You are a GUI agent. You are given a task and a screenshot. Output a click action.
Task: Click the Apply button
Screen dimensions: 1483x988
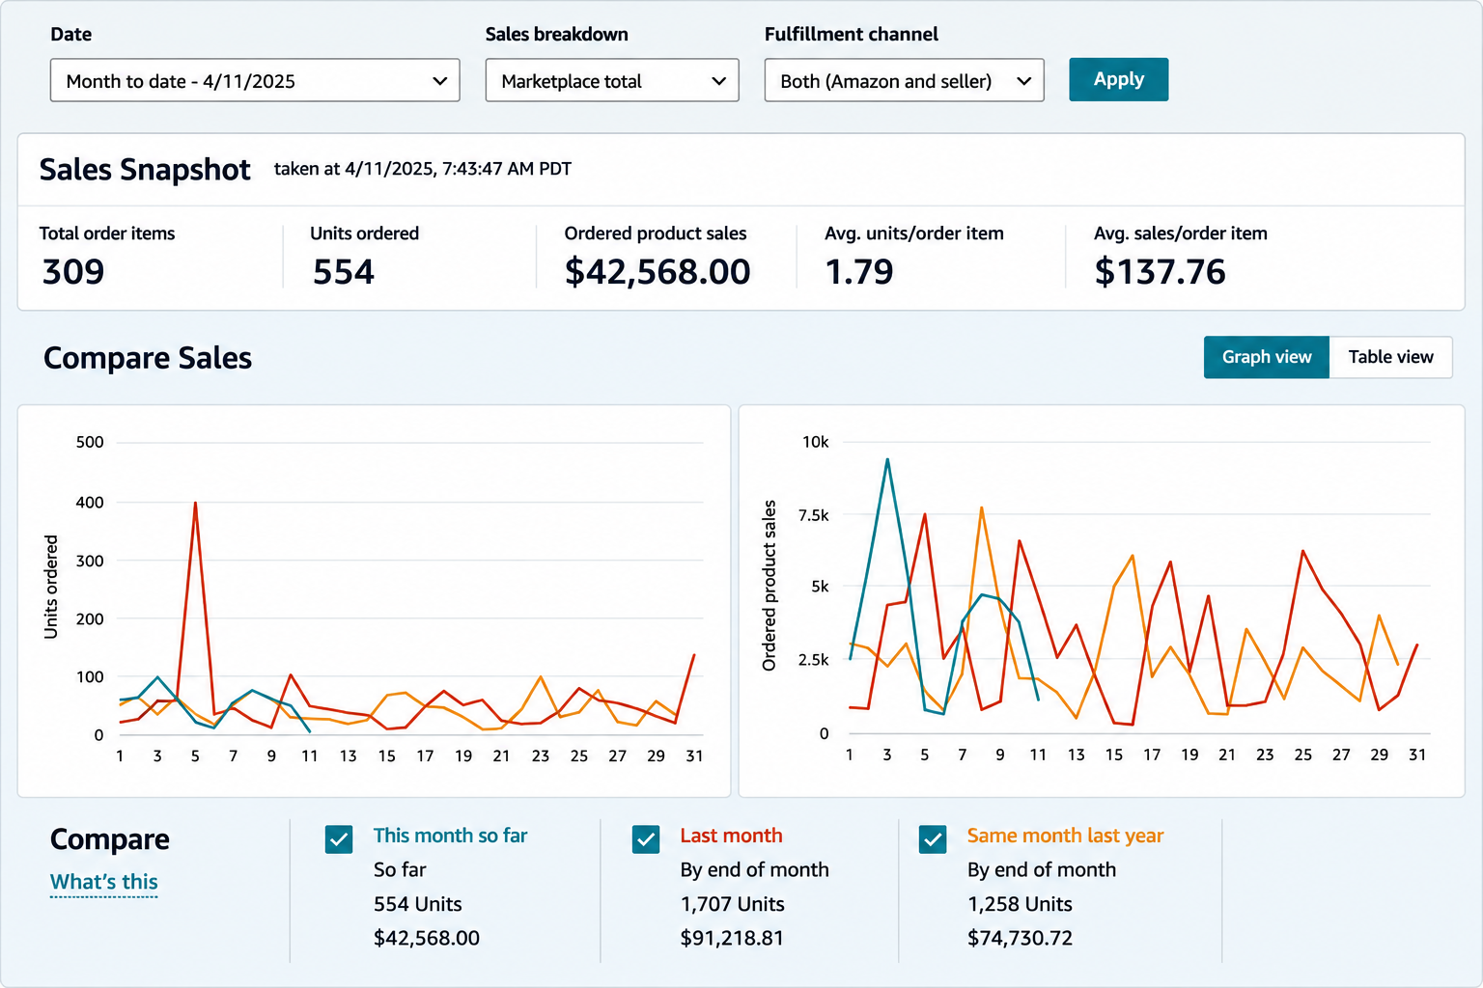pyautogui.click(x=1118, y=79)
